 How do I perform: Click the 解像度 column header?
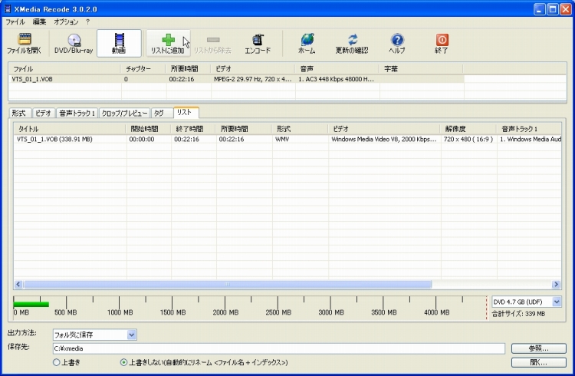pyautogui.click(x=468, y=129)
